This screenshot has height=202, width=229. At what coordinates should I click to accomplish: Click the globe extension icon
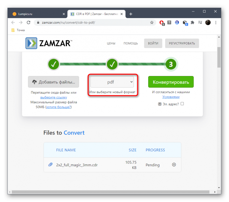(x=177, y=23)
